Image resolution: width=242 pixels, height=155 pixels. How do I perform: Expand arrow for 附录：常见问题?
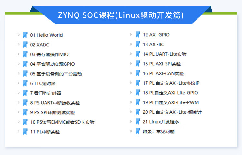point(131,131)
